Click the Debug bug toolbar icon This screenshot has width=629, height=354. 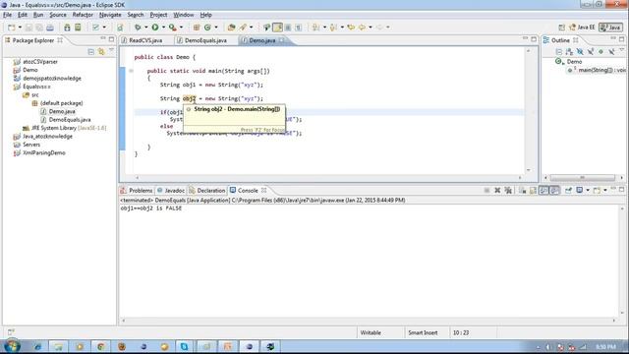138,28
